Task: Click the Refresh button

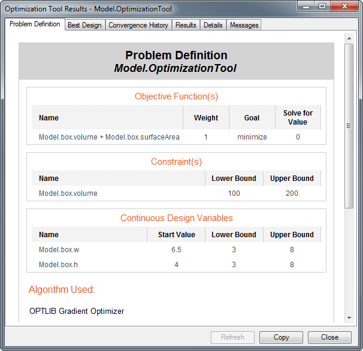Action: pyautogui.click(x=232, y=337)
